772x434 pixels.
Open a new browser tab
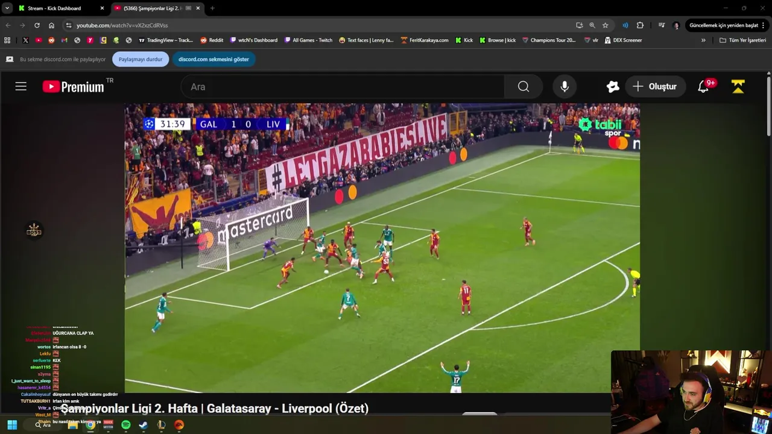[x=212, y=8]
